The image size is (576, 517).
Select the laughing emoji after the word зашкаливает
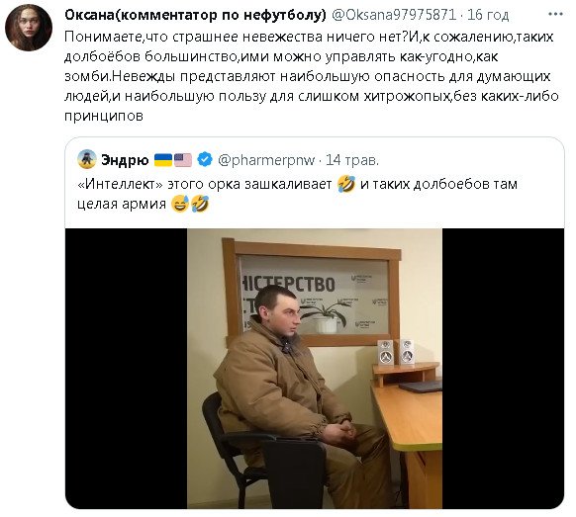pyautogui.click(x=346, y=184)
